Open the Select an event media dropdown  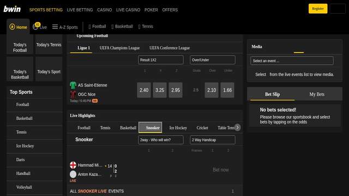292,60
